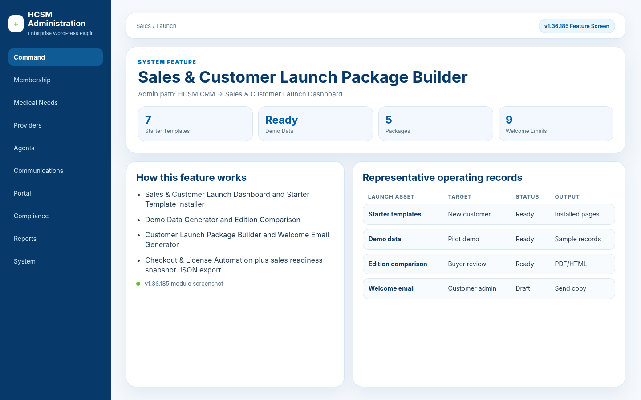Click the 'Buyer review' target cell

tap(467, 264)
